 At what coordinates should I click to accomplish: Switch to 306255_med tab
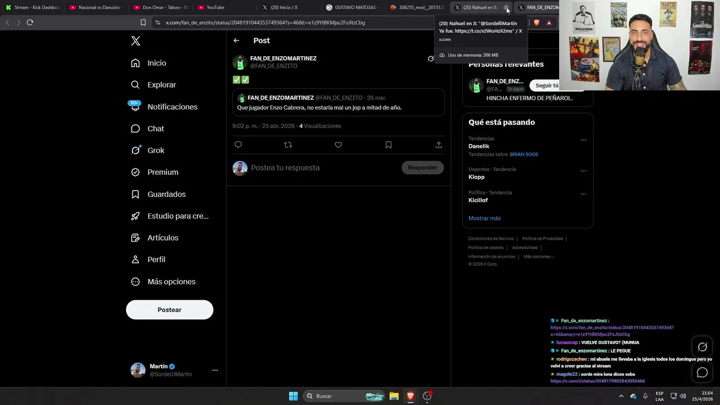[417, 7]
